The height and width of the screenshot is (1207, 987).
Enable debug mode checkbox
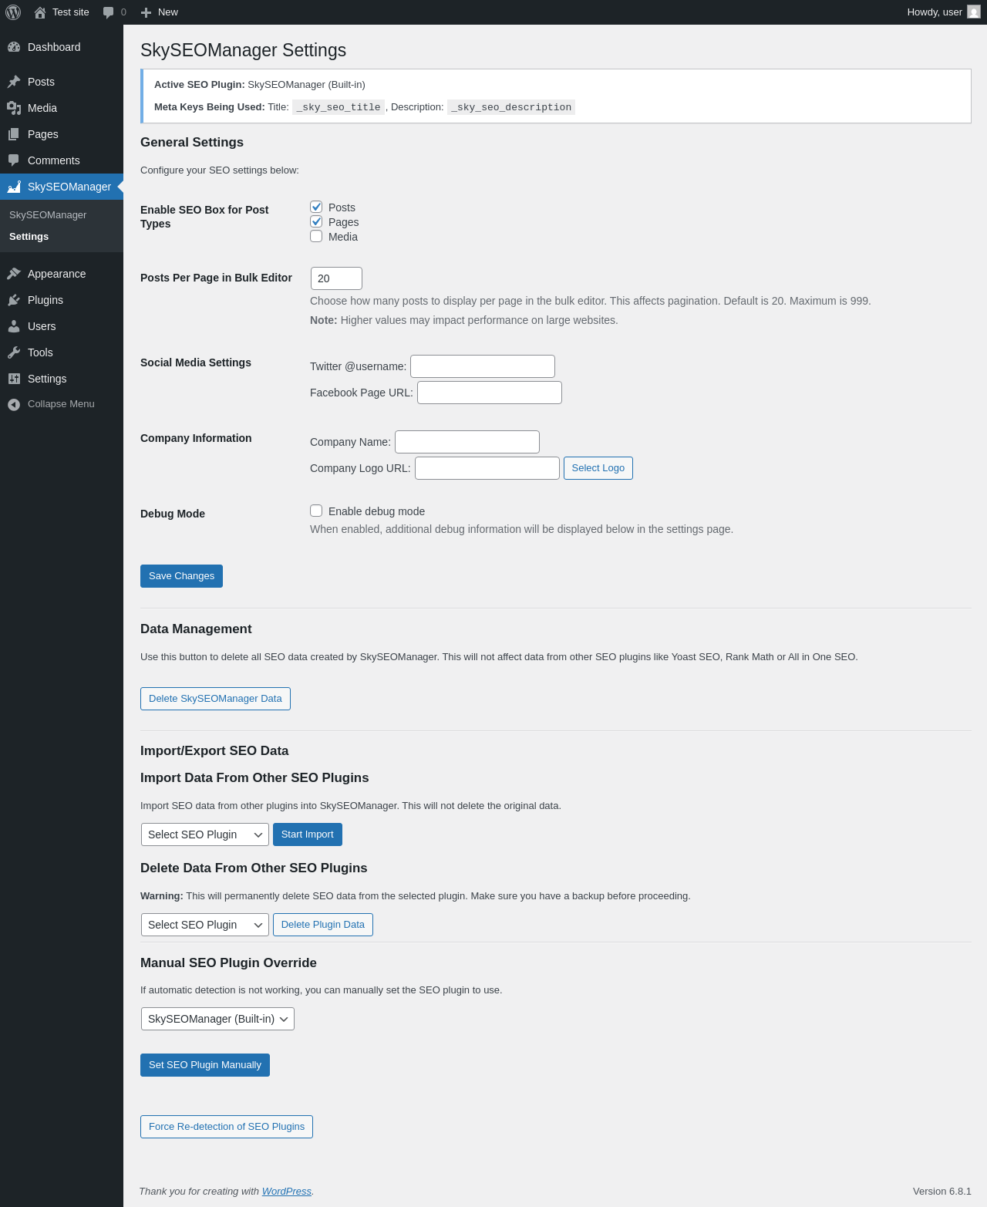[316, 511]
